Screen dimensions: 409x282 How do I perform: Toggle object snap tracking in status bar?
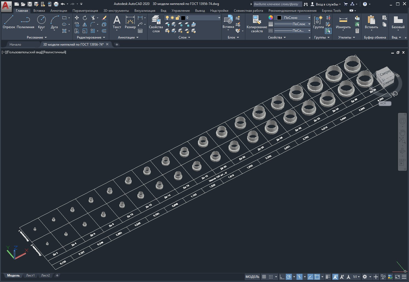310,277
